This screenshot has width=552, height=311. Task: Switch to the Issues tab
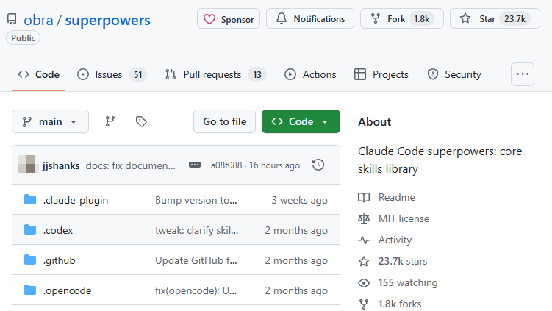[112, 74]
